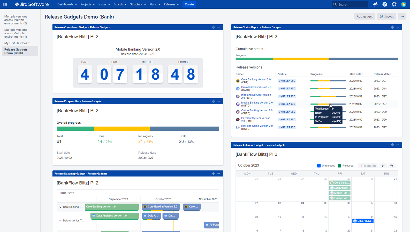
Task: Click Data Analytics Version 1.0 roadmap bar
Action: 115,216
